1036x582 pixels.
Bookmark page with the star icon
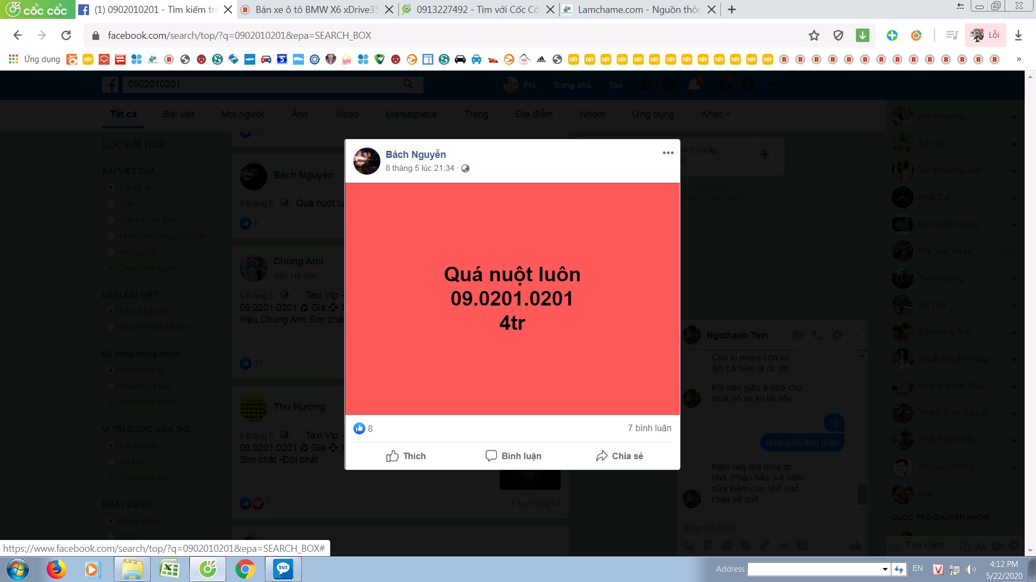coord(814,36)
